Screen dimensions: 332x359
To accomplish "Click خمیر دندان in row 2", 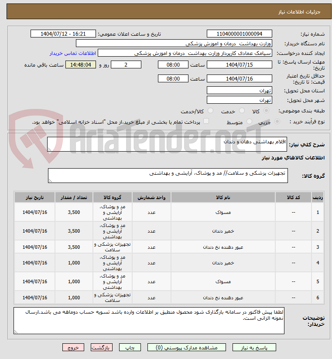I will (223, 231).
